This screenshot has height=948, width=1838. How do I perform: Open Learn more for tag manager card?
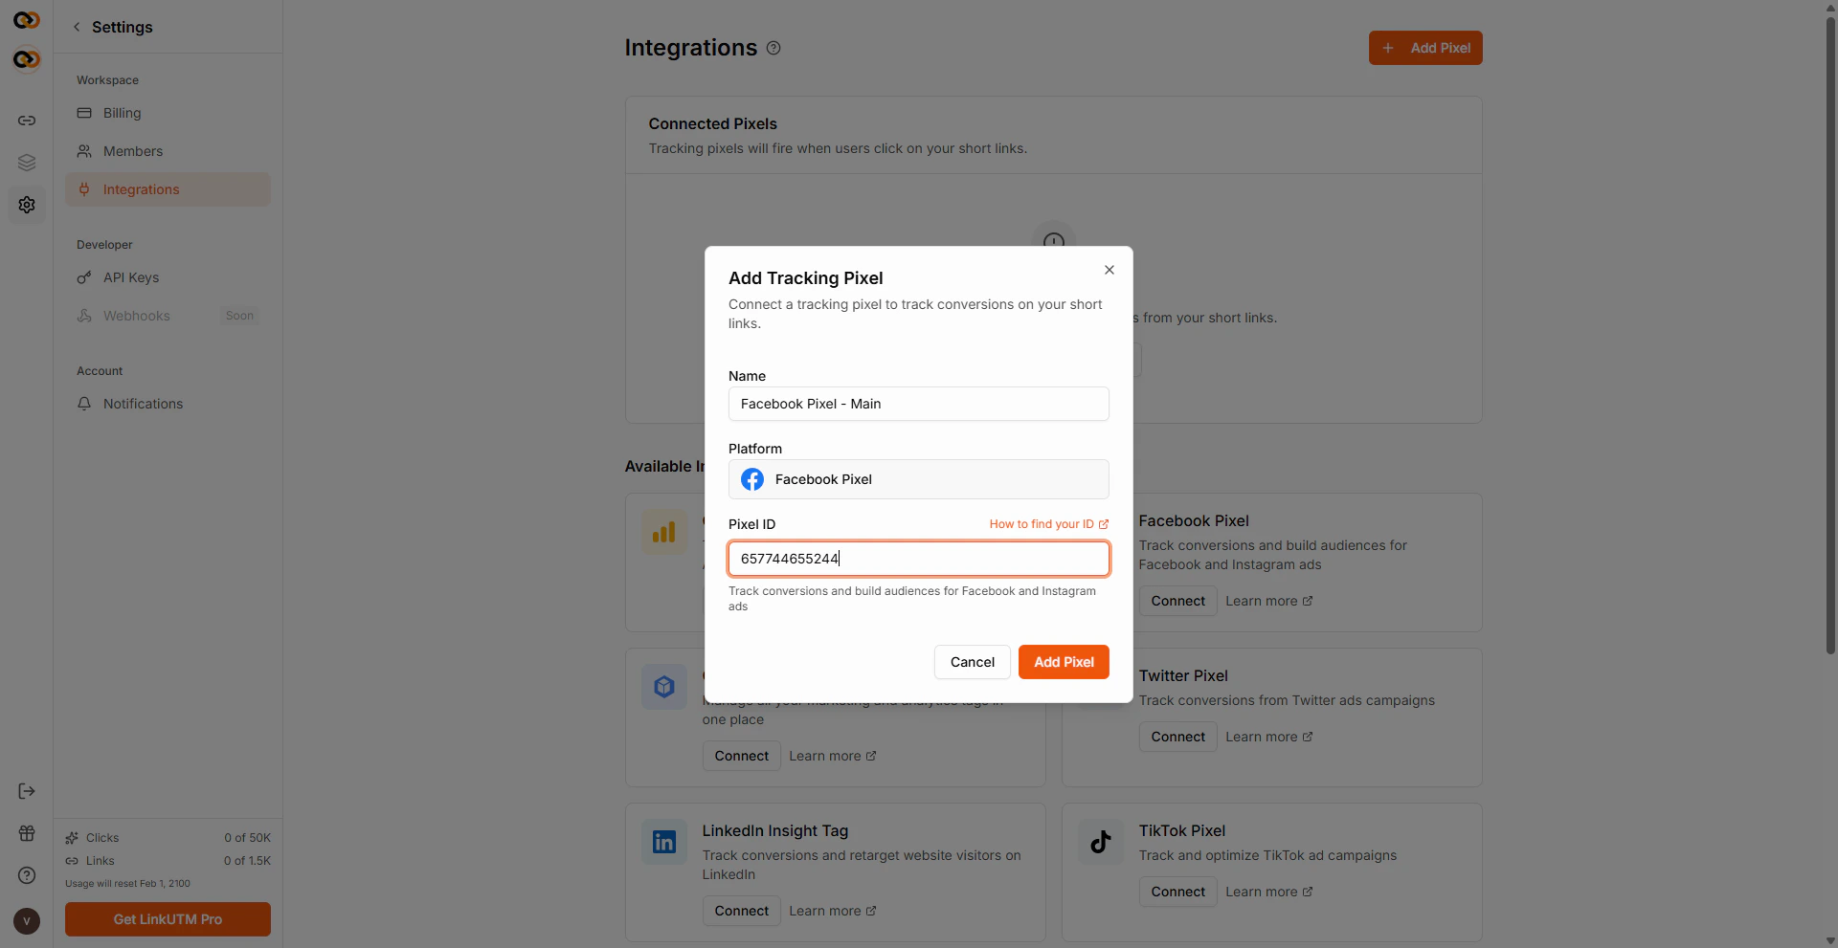[832, 756]
